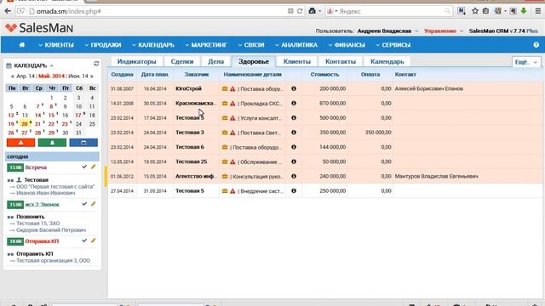Open info icon for Краснокамска deal
545x306 pixels.
click(294, 104)
